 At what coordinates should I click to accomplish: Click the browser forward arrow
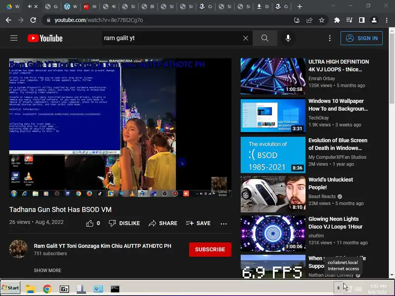click(x=21, y=20)
